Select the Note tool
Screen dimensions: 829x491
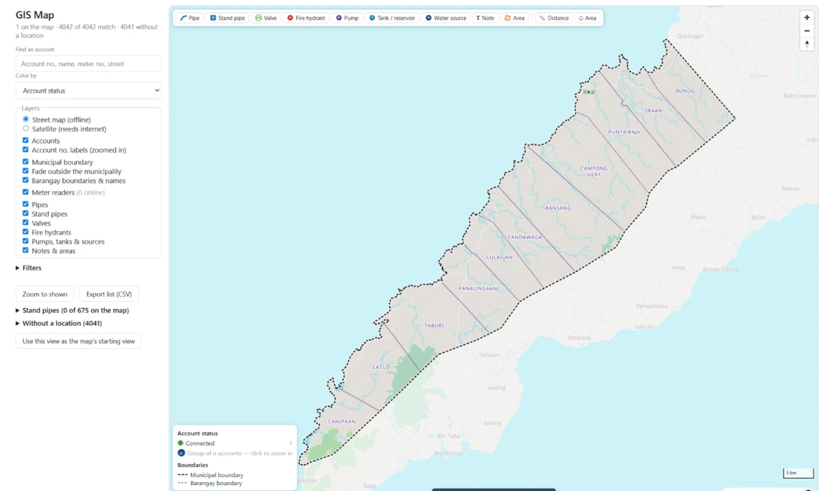[x=485, y=18]
